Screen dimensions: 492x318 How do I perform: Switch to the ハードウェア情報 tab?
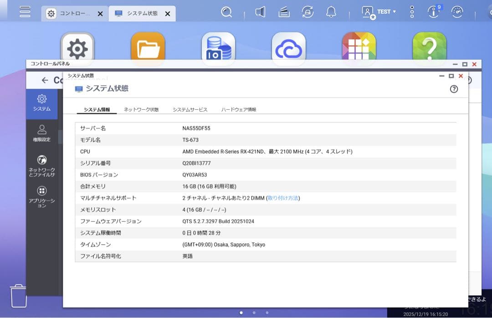[x=238, y=109]
